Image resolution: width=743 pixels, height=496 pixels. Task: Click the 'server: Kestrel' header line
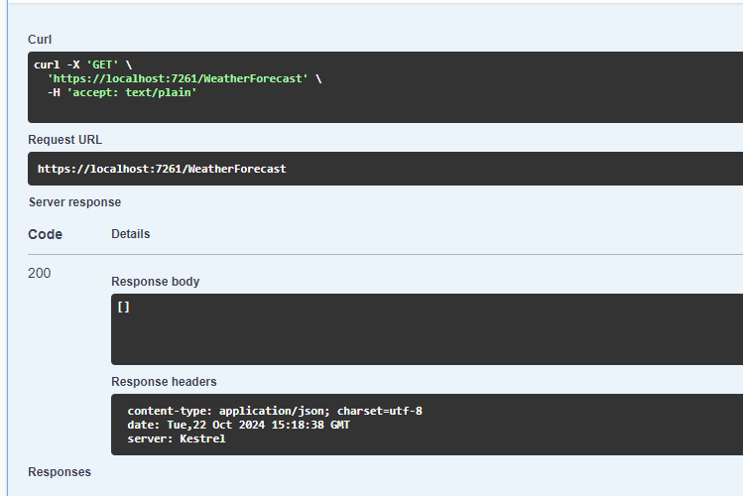tap(176, 438)
